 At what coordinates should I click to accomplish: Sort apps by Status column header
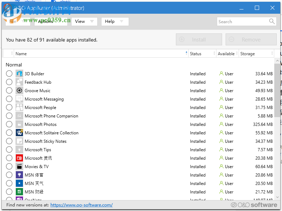tap(196, 54)
